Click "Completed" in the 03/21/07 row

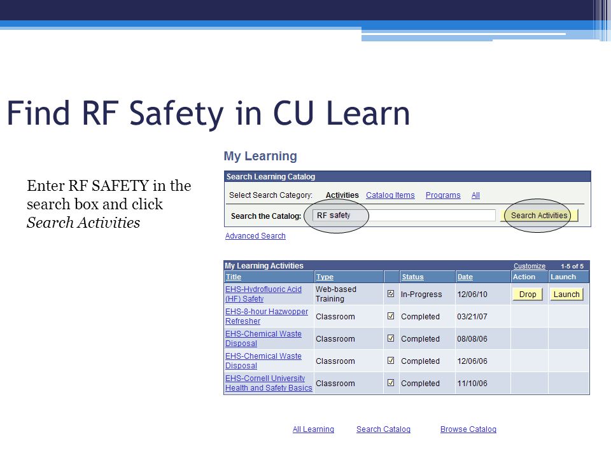coord(420,317)
